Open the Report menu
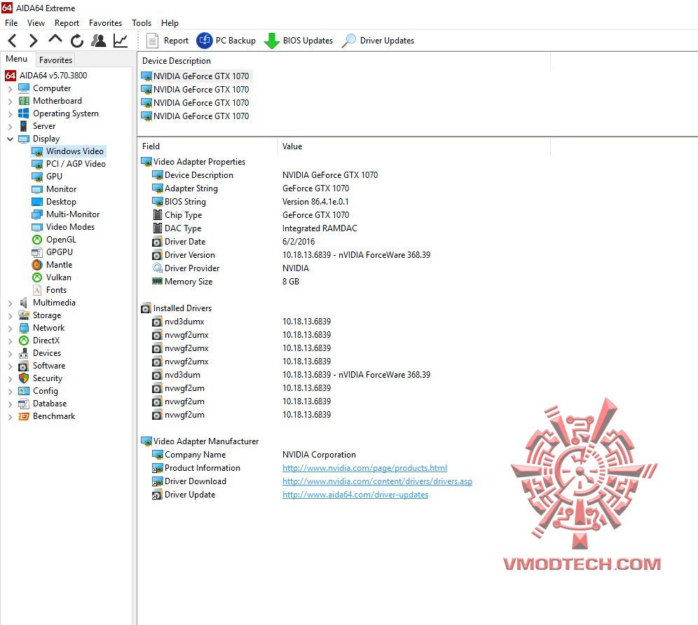Image resolution: width=698 pixels, height=625 pixels. tap(67, 22)
